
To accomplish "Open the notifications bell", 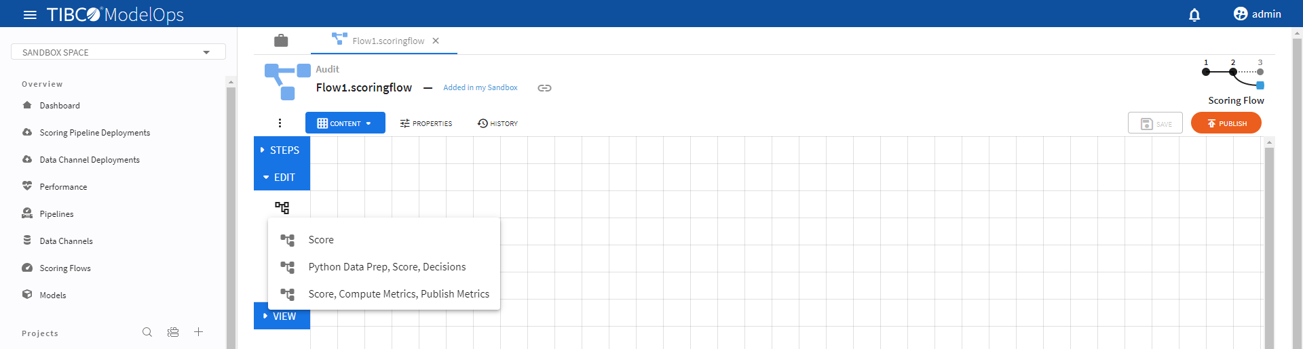I will point(1194,14).
